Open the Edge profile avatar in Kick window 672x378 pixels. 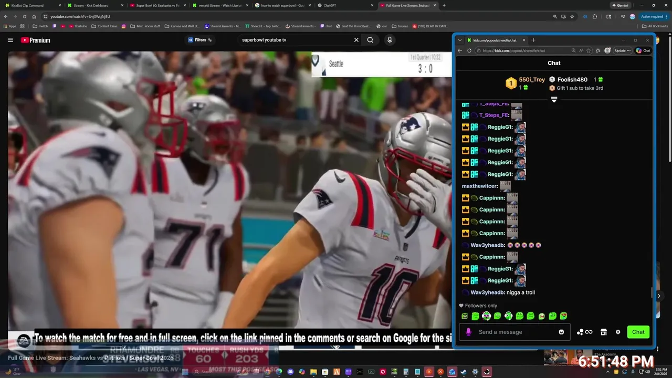(607, 50)
